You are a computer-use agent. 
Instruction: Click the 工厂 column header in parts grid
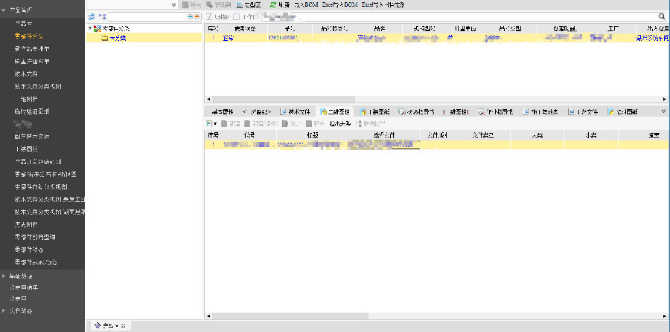pyautogui.click(x=614, y=28)
